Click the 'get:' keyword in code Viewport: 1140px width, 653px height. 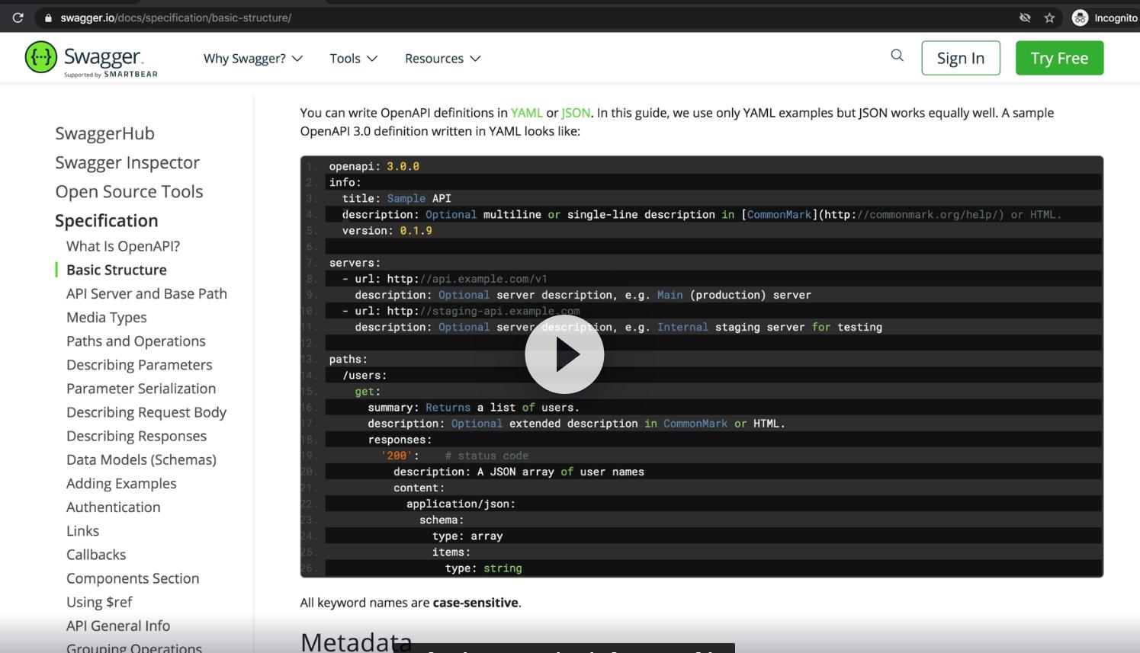click(x=368, y=391)
